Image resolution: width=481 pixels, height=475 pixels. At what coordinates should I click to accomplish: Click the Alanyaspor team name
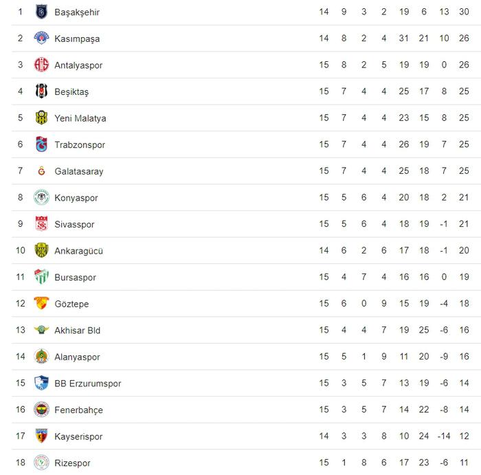(77, 357)
